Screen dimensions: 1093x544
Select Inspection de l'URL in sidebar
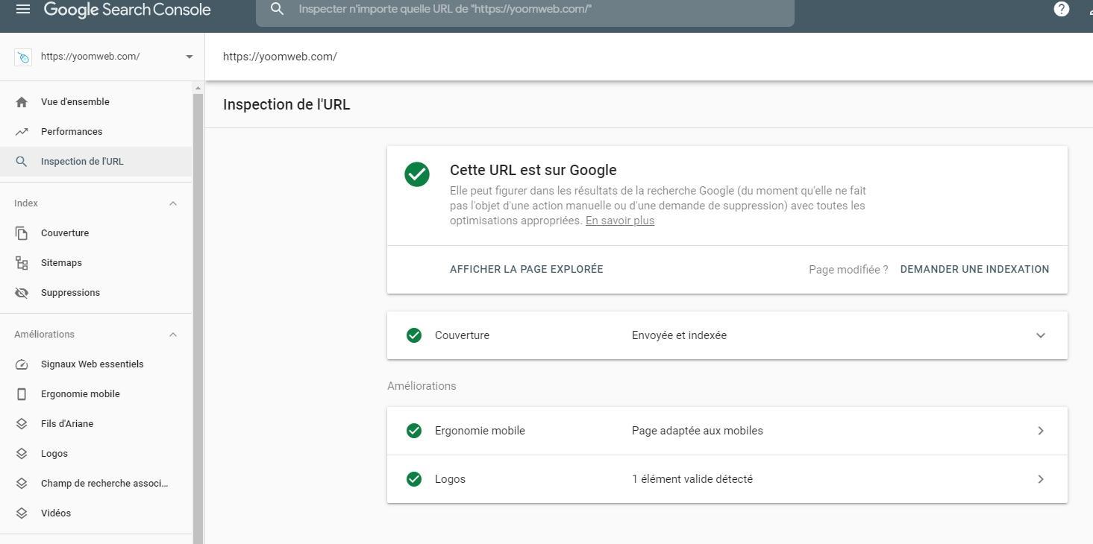82,162
